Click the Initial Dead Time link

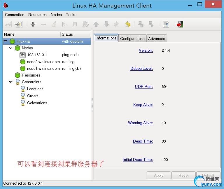138,160
